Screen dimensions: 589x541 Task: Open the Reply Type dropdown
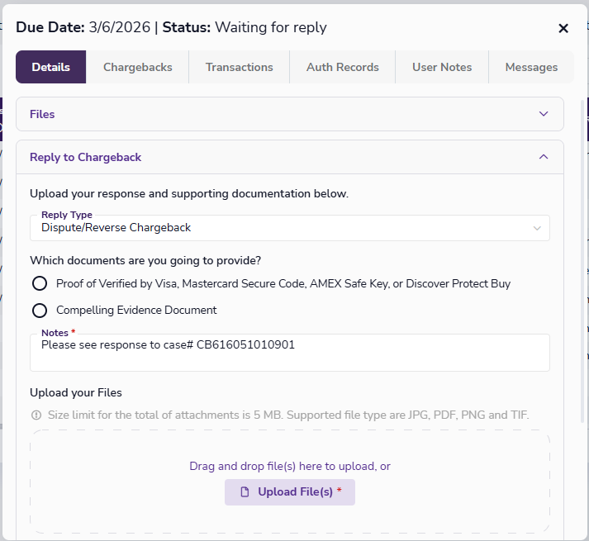(x=289, y=228)
